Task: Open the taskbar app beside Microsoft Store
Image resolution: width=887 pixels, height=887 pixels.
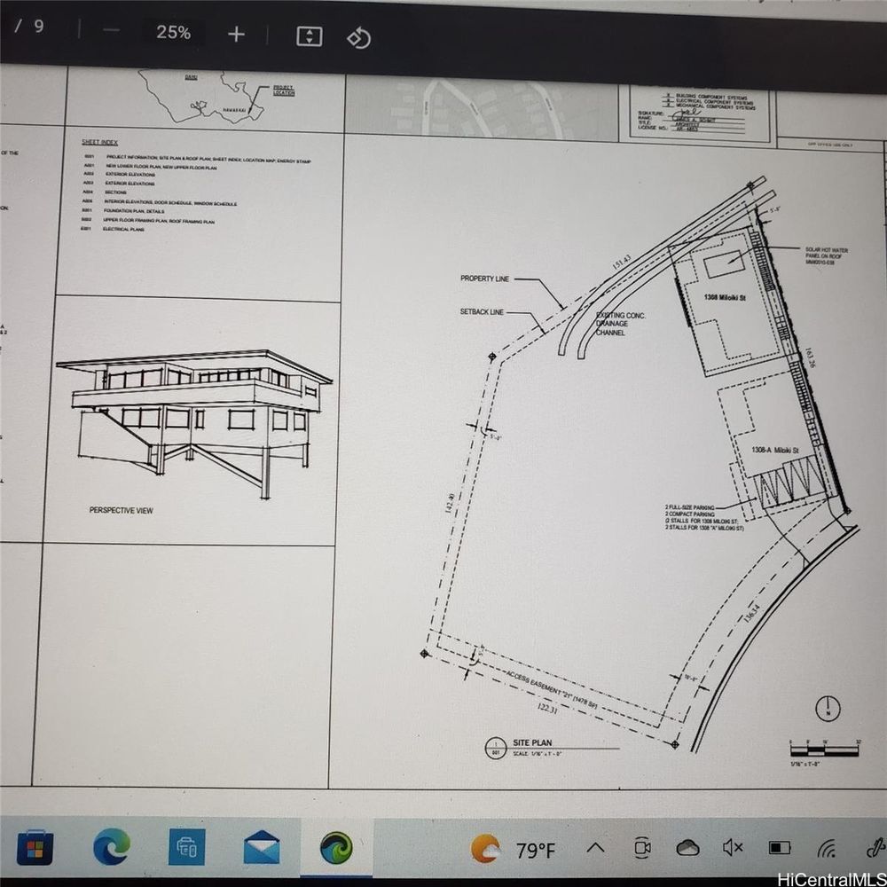Action: [186, 847]
